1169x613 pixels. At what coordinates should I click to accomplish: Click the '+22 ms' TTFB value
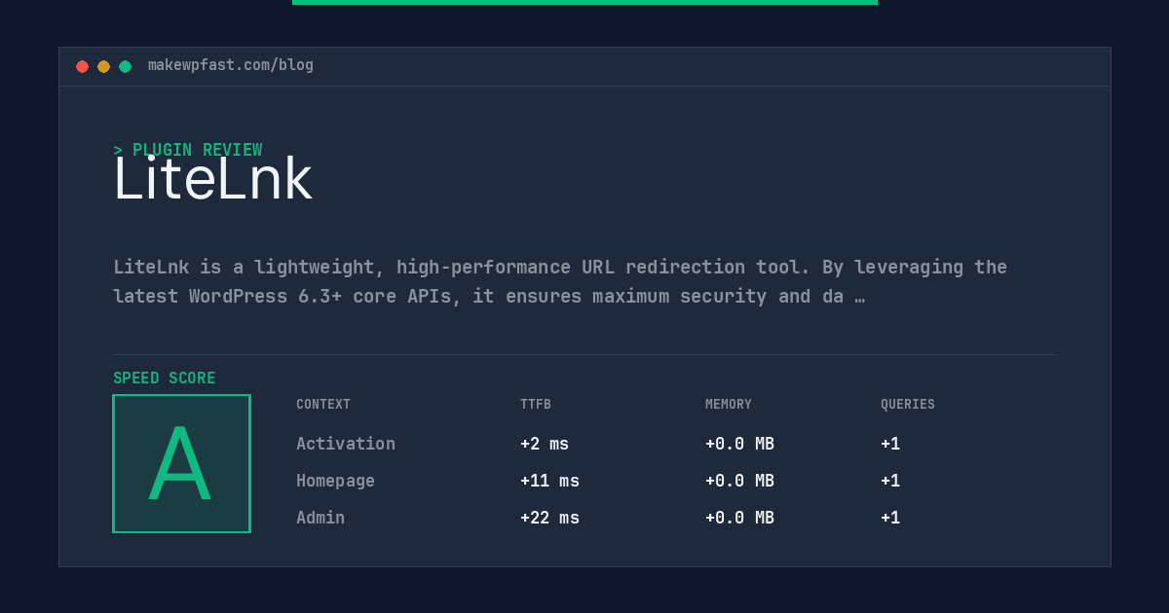(549, 518)
